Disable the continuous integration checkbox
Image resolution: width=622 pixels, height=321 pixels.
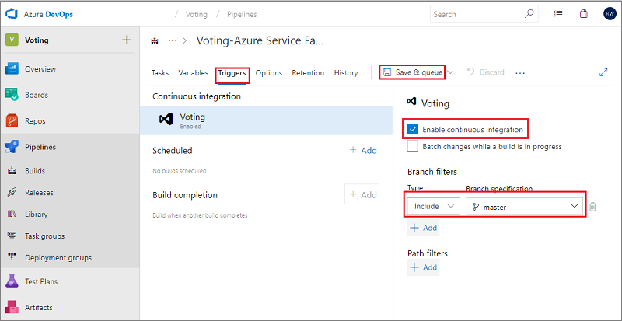point(413,129)
